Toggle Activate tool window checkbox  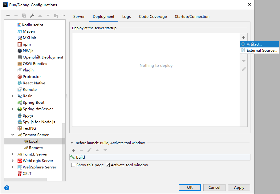click(x=108, y=165)
